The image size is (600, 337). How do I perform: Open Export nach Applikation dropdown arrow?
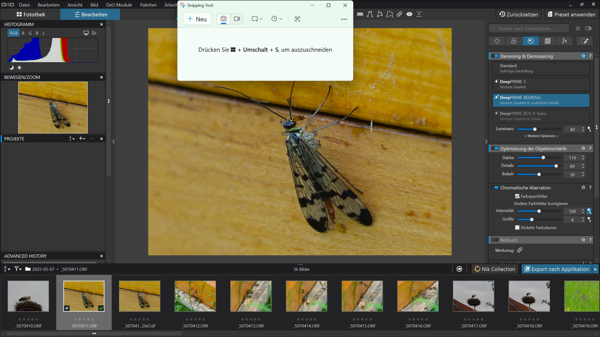click(595, 269)
